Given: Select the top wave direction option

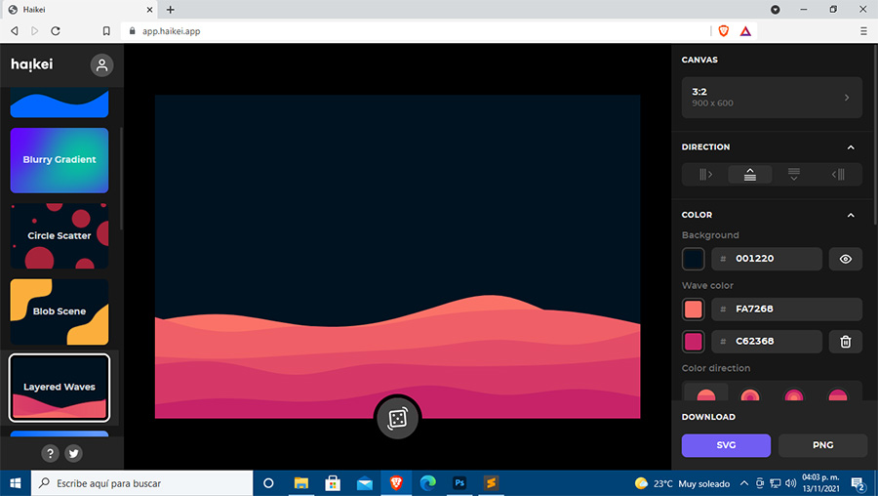Looking at the screenshot, I should point(793,175).
